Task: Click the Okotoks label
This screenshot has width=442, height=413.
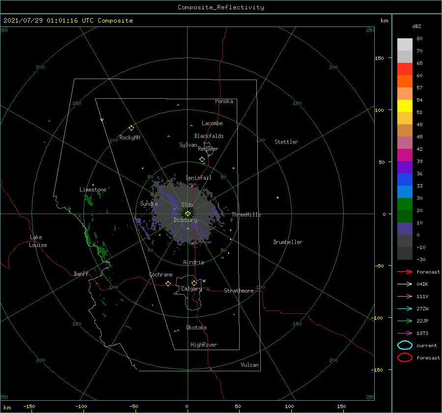Action: [196, 328]
